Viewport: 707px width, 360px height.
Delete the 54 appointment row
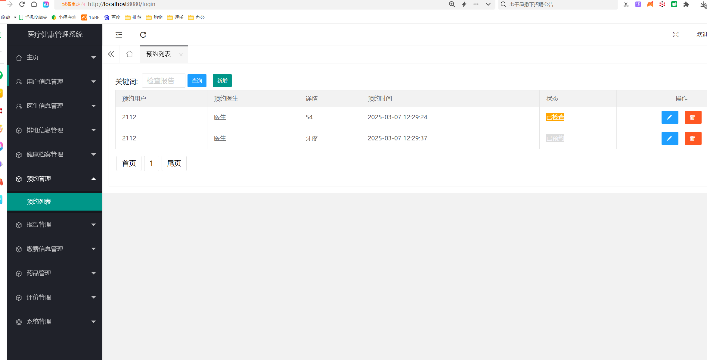(693, 117)
